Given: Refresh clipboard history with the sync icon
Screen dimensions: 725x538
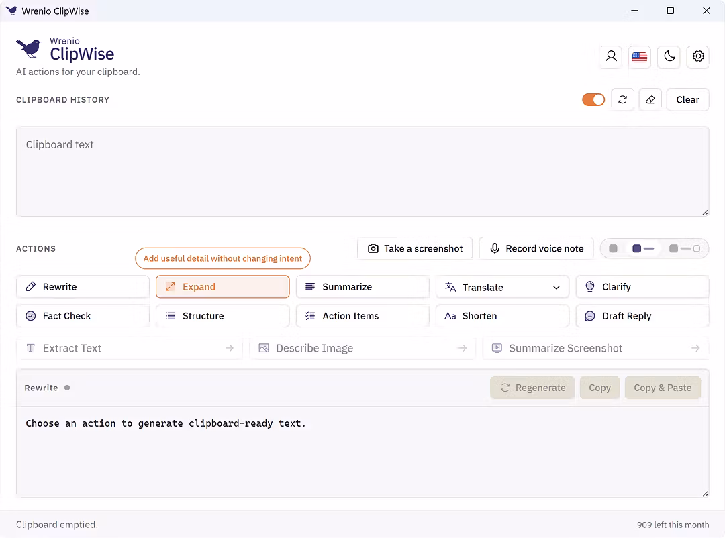Looking at the screenshot, I should coord(622,100).
